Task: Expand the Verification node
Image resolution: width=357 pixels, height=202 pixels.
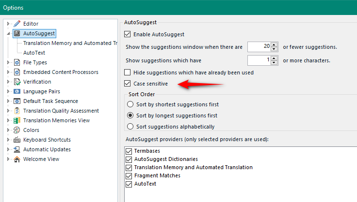Action: (8, 82)
